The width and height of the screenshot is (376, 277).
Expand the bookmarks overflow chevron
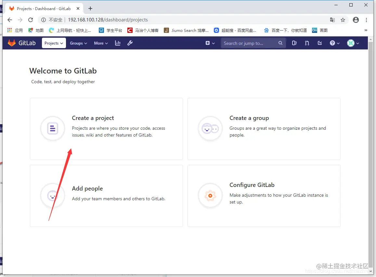366,30
